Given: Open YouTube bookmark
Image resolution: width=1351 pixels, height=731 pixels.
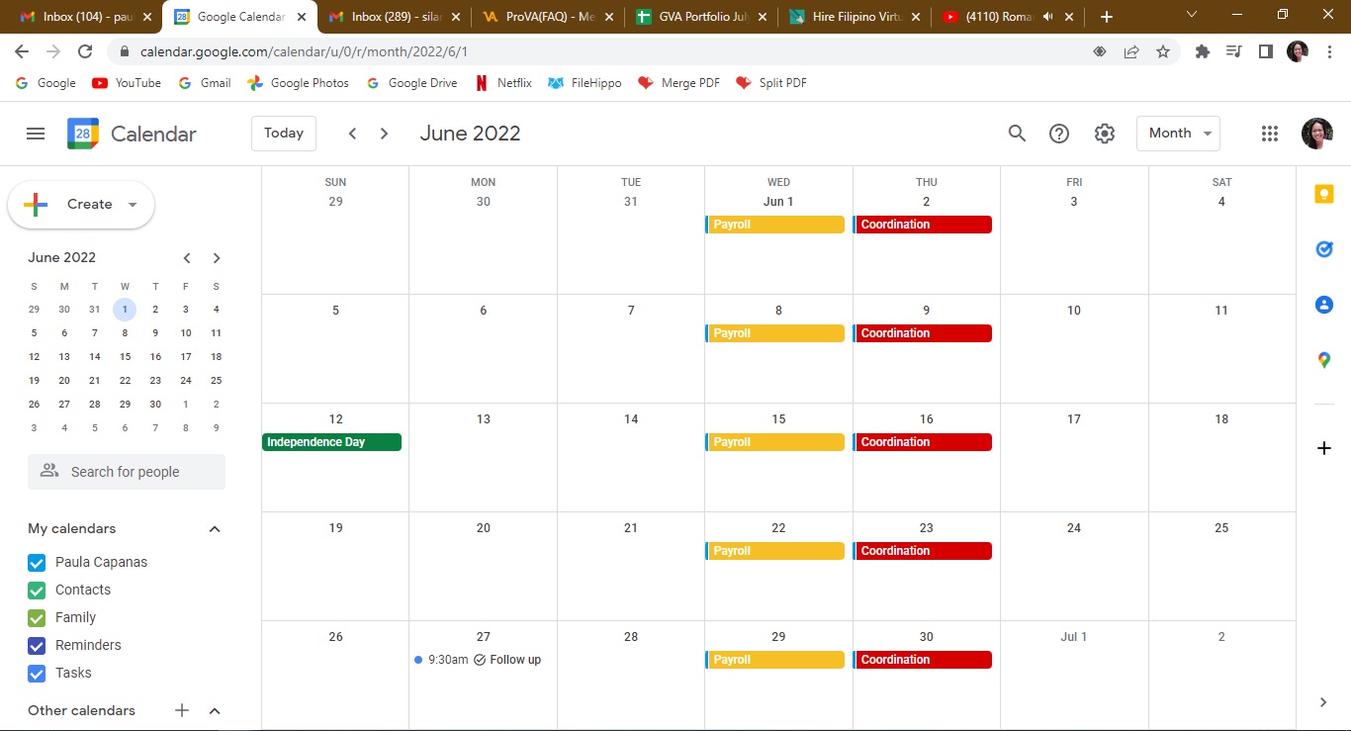Looking at the screenshot, I should pos(126,83).
